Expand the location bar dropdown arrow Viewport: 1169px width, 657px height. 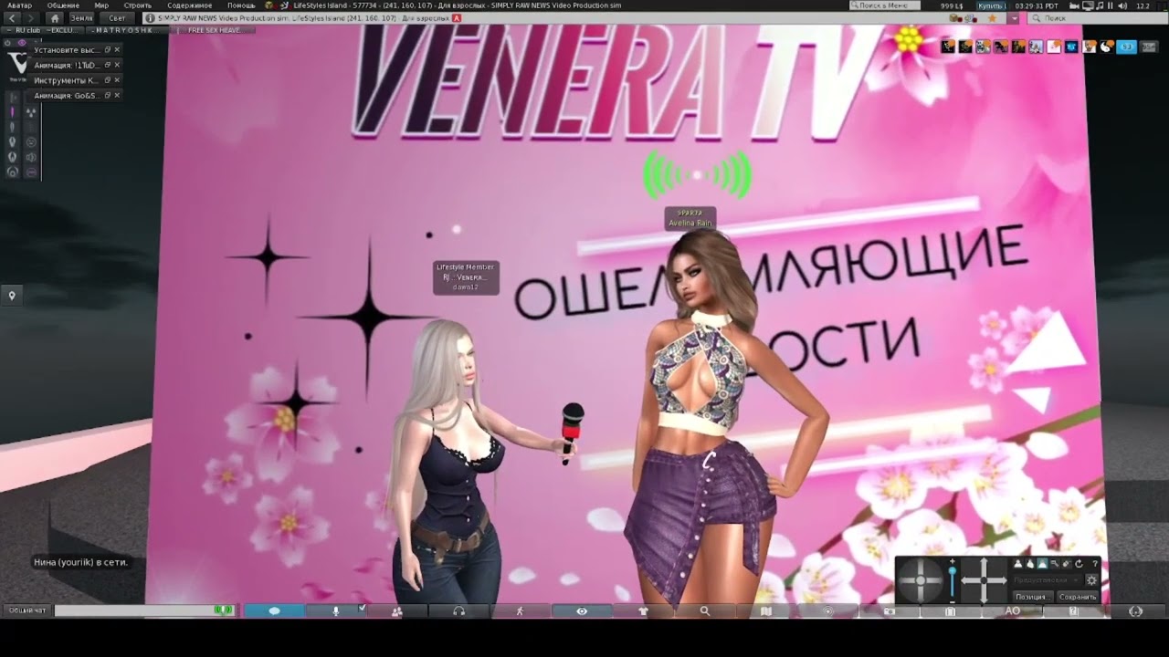pyautogui.click(x=1013, y=18)
